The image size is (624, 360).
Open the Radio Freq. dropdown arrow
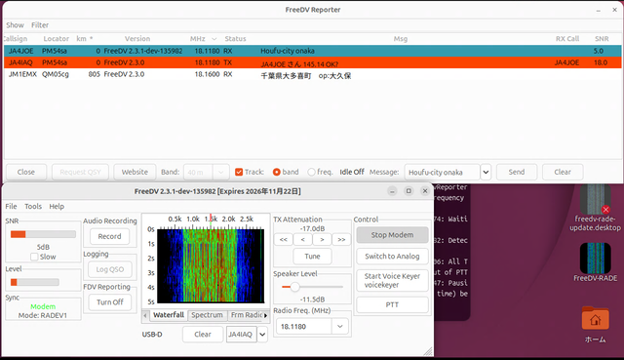pos(340,326)
